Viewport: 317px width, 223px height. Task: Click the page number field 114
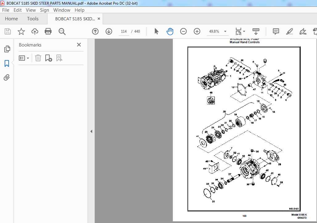[x=124, y=31]
